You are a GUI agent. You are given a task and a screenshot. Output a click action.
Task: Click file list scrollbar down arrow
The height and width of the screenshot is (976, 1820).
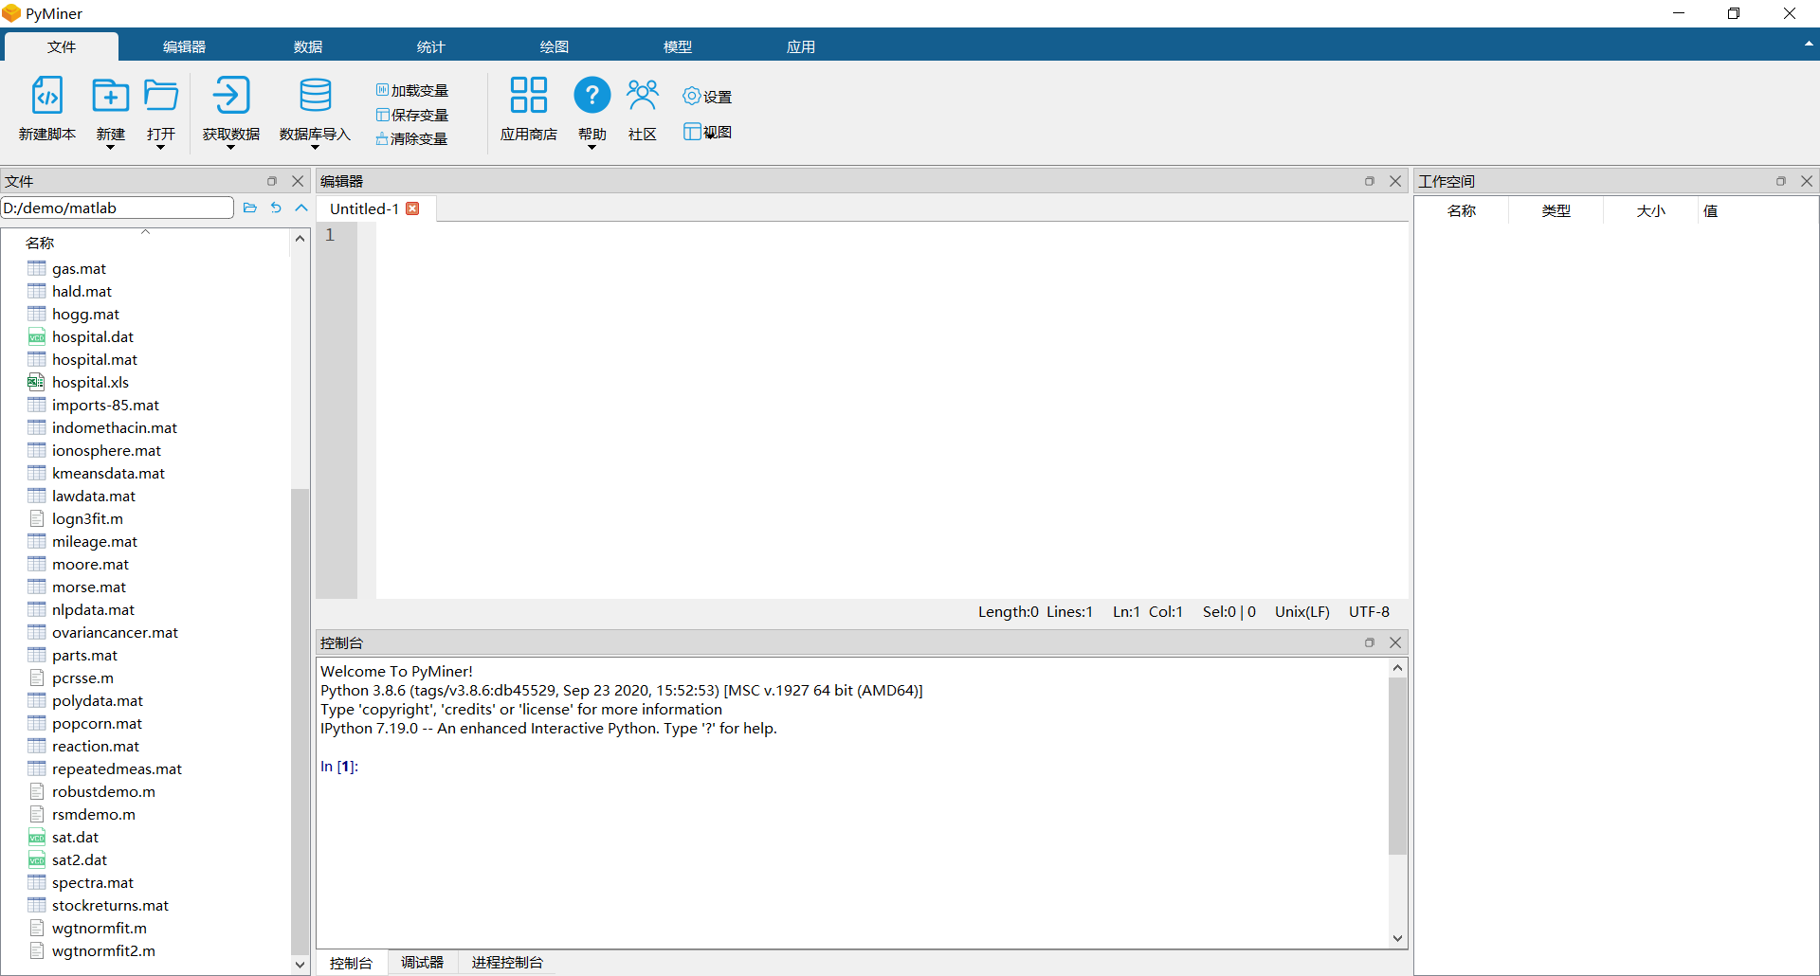point(300,965)
